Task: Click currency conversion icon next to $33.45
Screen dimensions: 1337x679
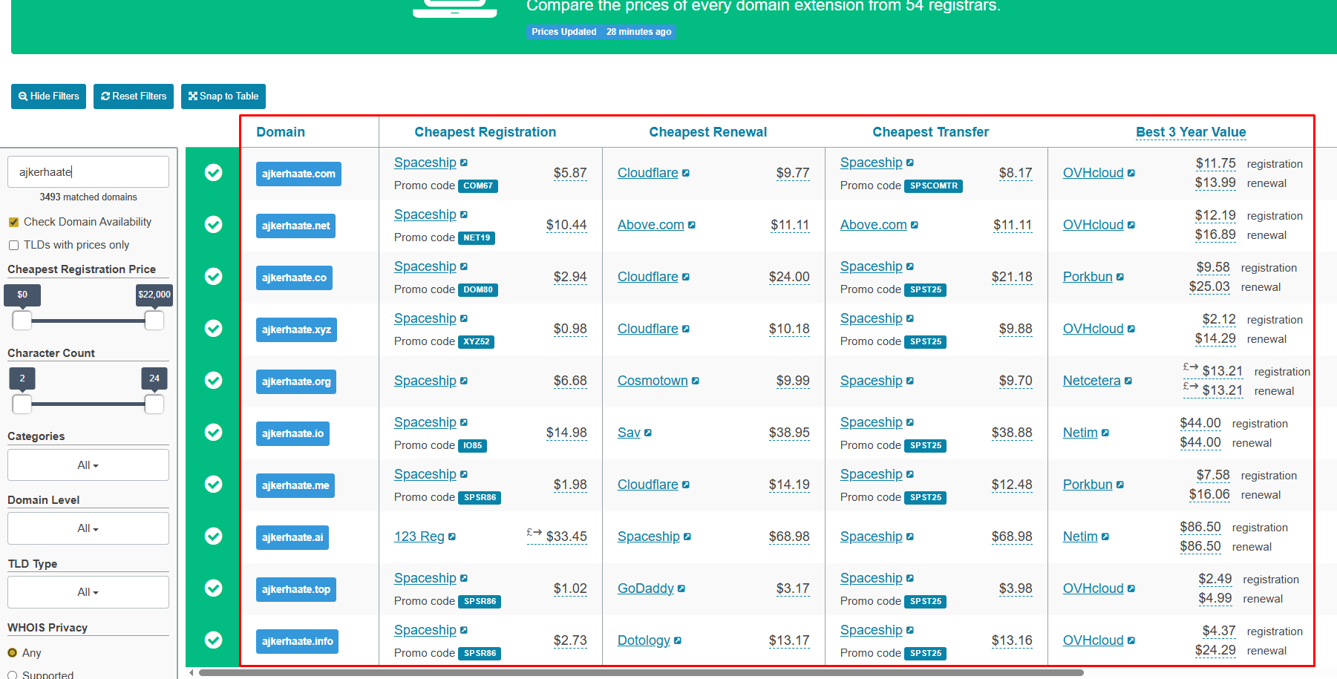Action: 535,532
